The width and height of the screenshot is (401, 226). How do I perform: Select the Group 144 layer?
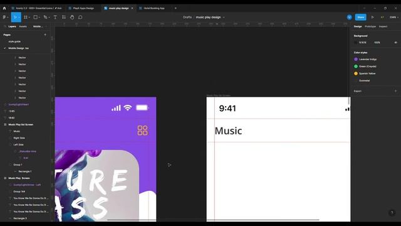tap(19, 191)
